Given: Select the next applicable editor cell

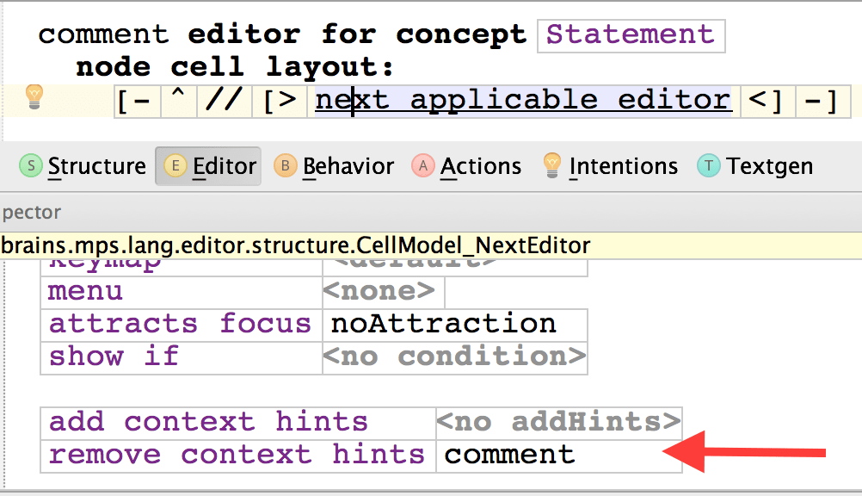Looking at the screenshot, I should coord(523,101).
